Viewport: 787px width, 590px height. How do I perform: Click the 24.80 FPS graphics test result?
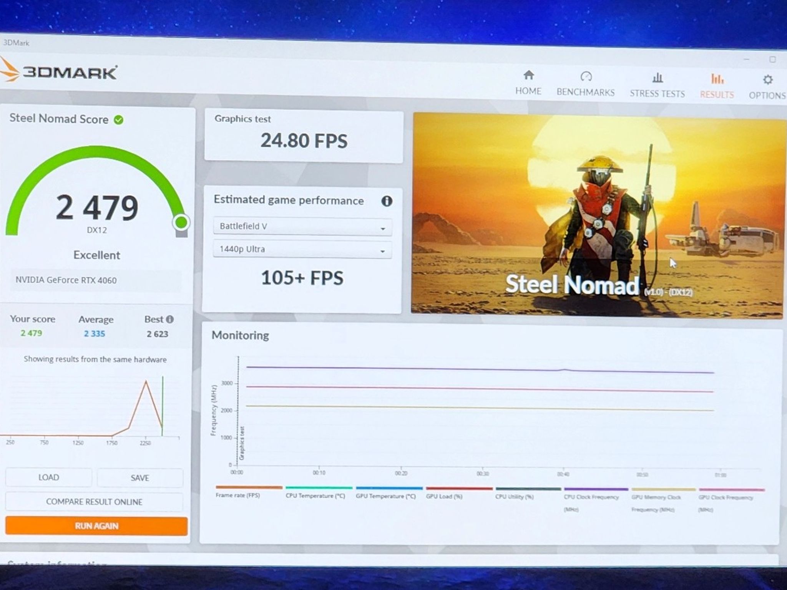[x=304, y=141]
